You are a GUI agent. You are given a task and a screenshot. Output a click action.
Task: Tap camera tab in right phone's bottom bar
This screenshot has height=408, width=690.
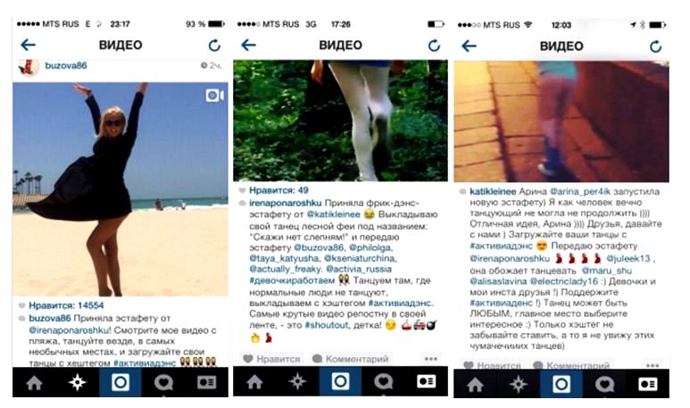coord(561,384)
